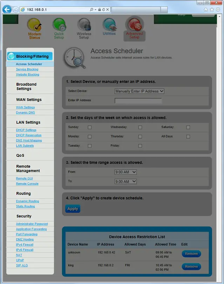
Task: Tick the Friday checkbox
Action: [140, 146]
